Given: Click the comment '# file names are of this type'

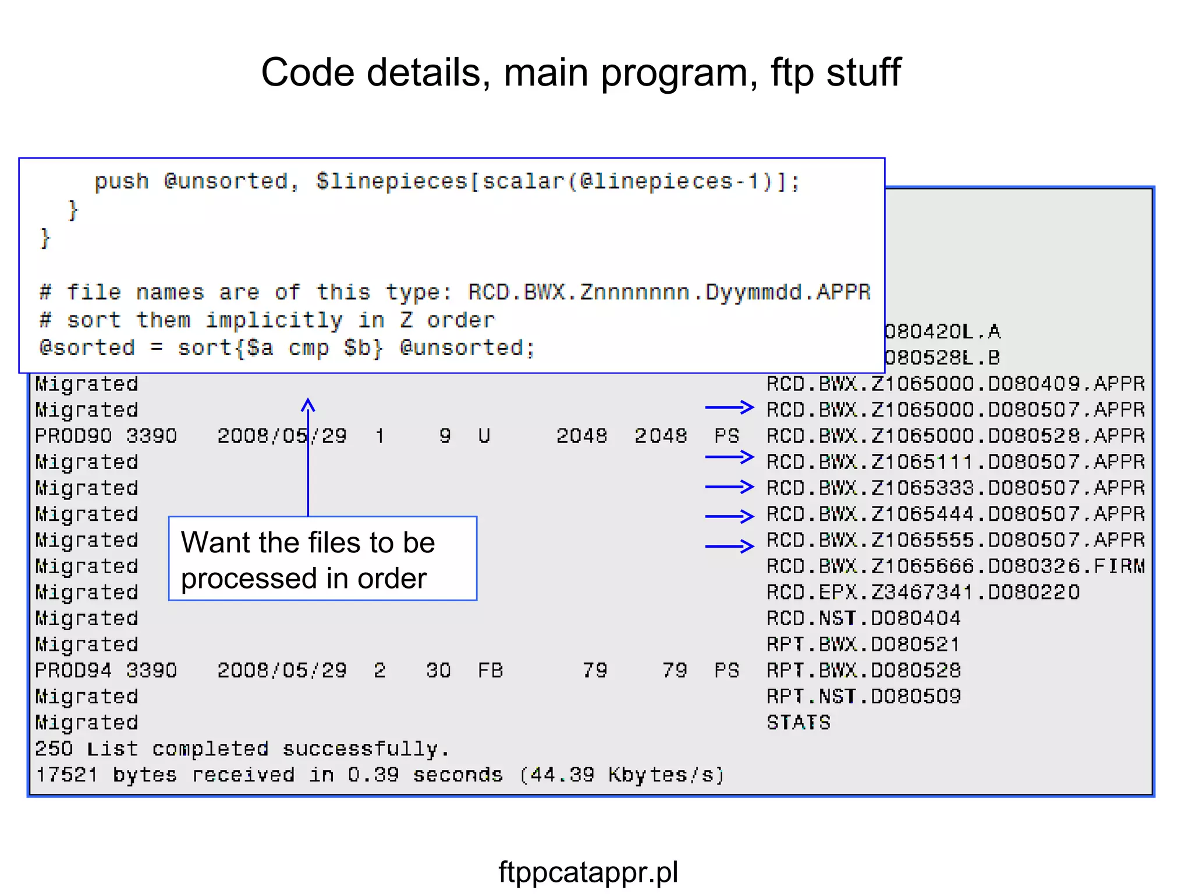Looking at the screenshot, I should coord(455,292).
